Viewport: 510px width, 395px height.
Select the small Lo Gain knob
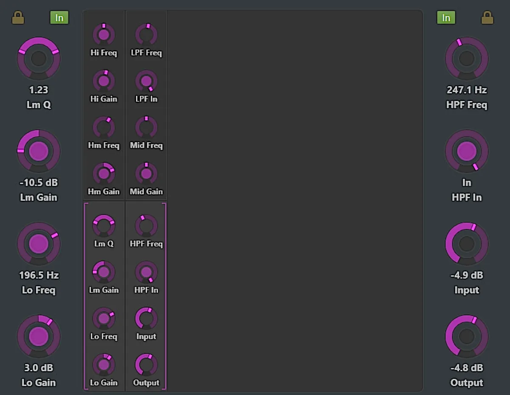coord(104,364)
